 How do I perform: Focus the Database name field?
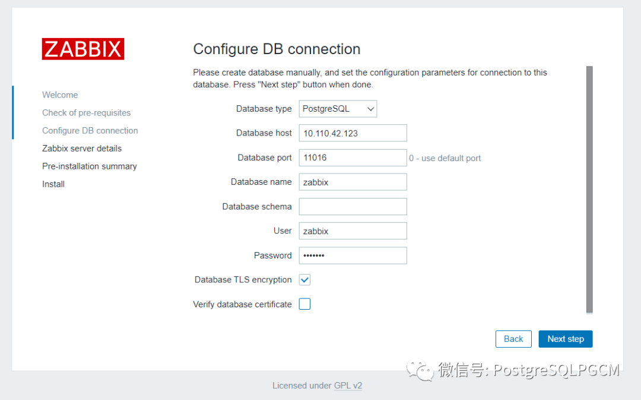pyautogui.click(x=353, y=182)
